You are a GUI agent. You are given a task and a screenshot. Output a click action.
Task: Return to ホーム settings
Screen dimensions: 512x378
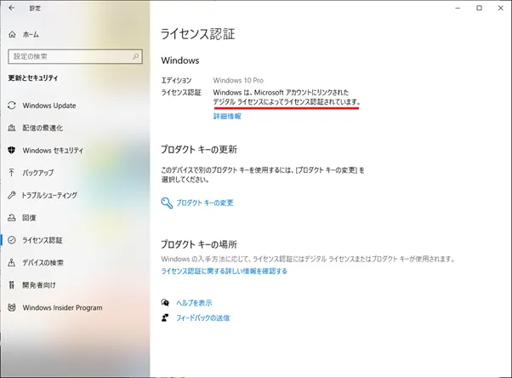(x=31, y=34)
